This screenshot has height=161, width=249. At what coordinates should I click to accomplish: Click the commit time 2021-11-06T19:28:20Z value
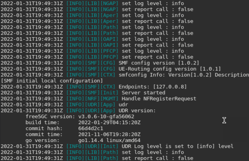click(109, 135)
